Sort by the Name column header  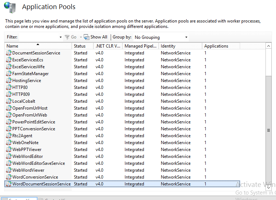pyautogui.click(x=38, y=46)
